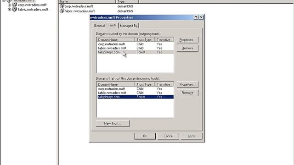
Task: Click the help question mark in Properties title bar
Action: coord(196,17)
